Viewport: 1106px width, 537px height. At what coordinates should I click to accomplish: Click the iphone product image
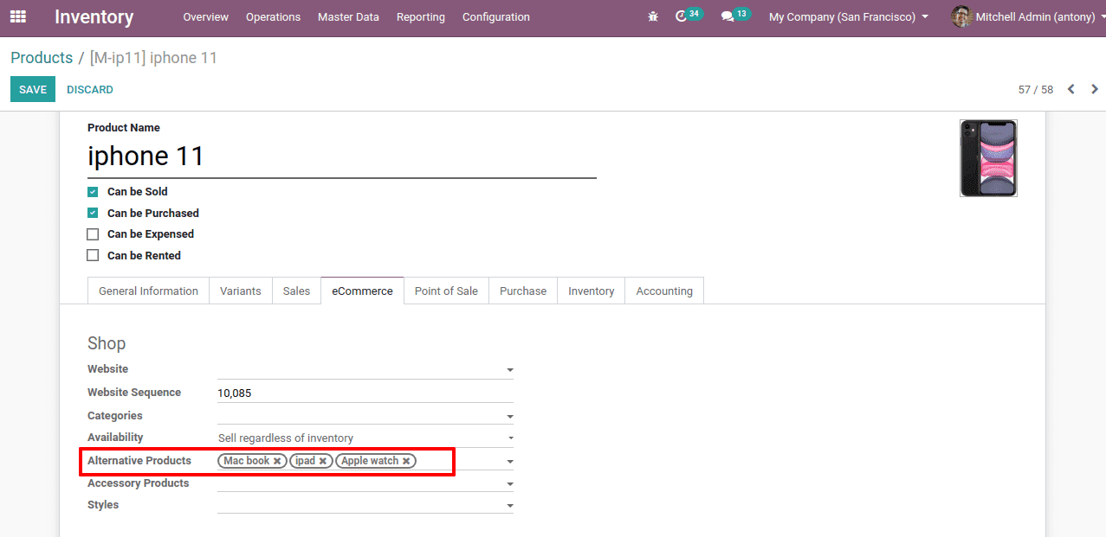(x=988, y=158)
